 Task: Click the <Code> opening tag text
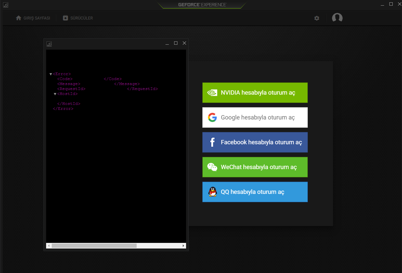[65, 79]
